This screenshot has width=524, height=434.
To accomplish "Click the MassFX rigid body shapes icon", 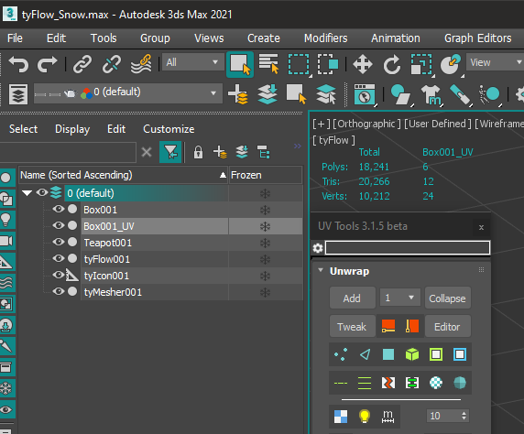I will pos(400,95).
